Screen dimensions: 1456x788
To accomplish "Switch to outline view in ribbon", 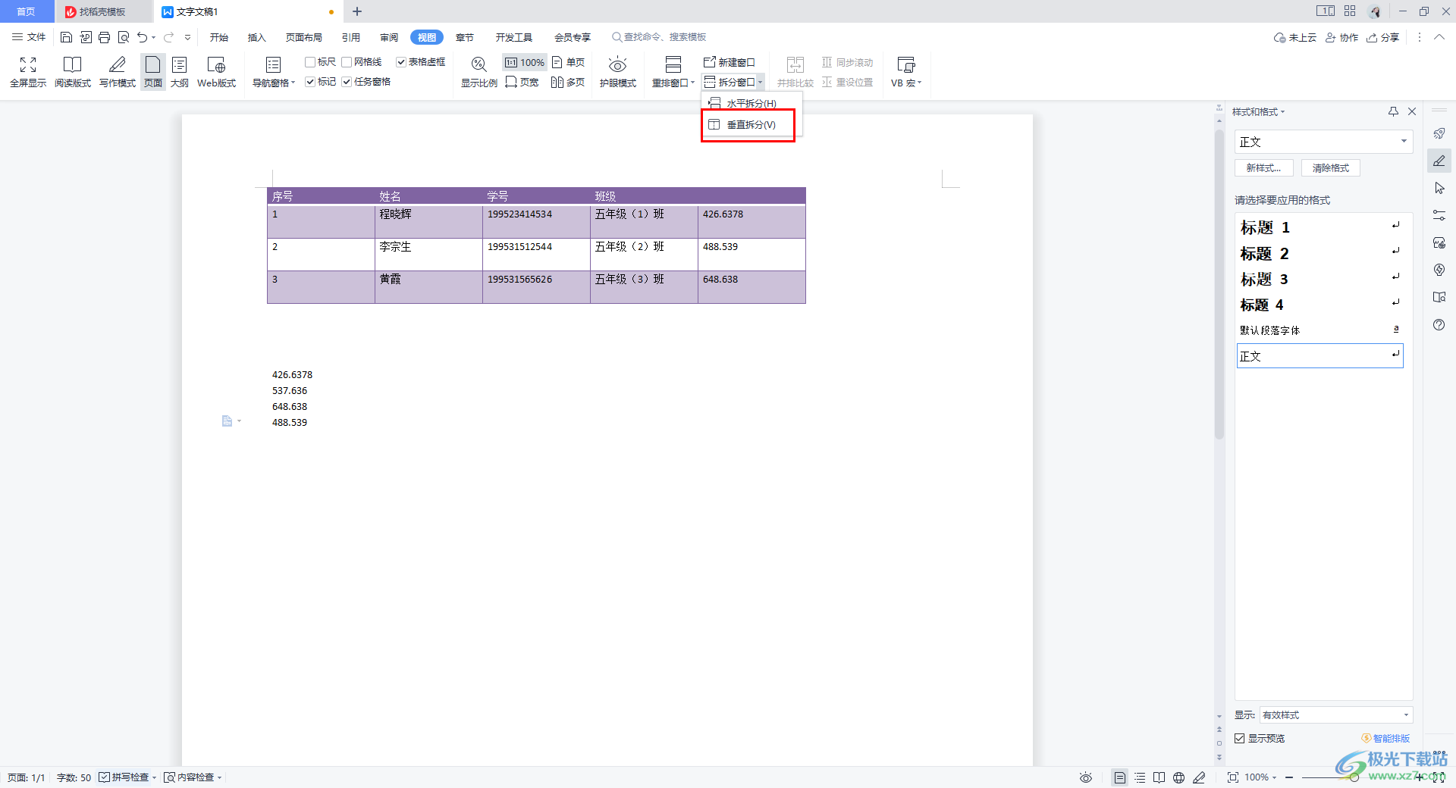I will 180,72.
